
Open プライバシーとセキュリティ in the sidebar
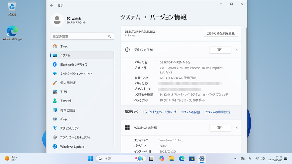[82, 137]
